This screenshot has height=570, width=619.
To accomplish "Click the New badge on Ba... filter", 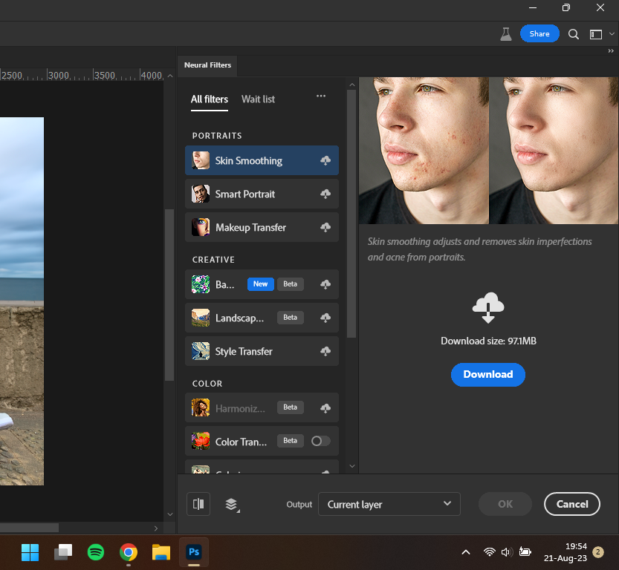I will (261, 284).
